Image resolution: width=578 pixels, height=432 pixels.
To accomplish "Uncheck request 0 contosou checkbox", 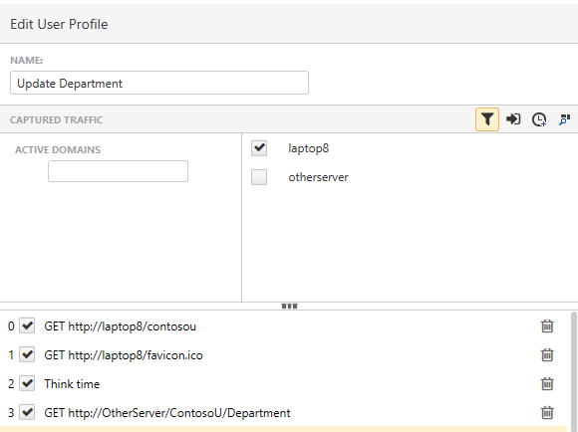I will point(27,325).
